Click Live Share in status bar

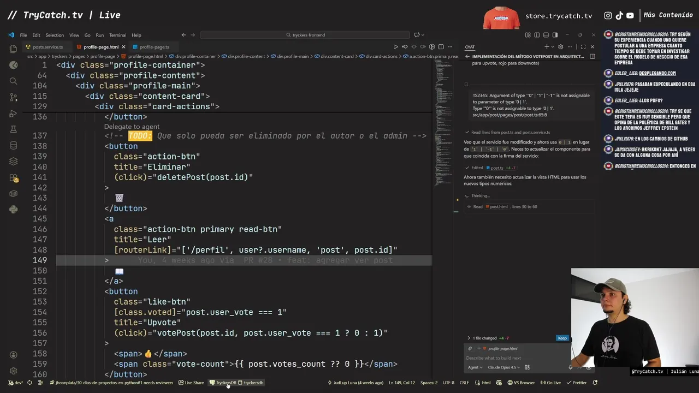191,383
